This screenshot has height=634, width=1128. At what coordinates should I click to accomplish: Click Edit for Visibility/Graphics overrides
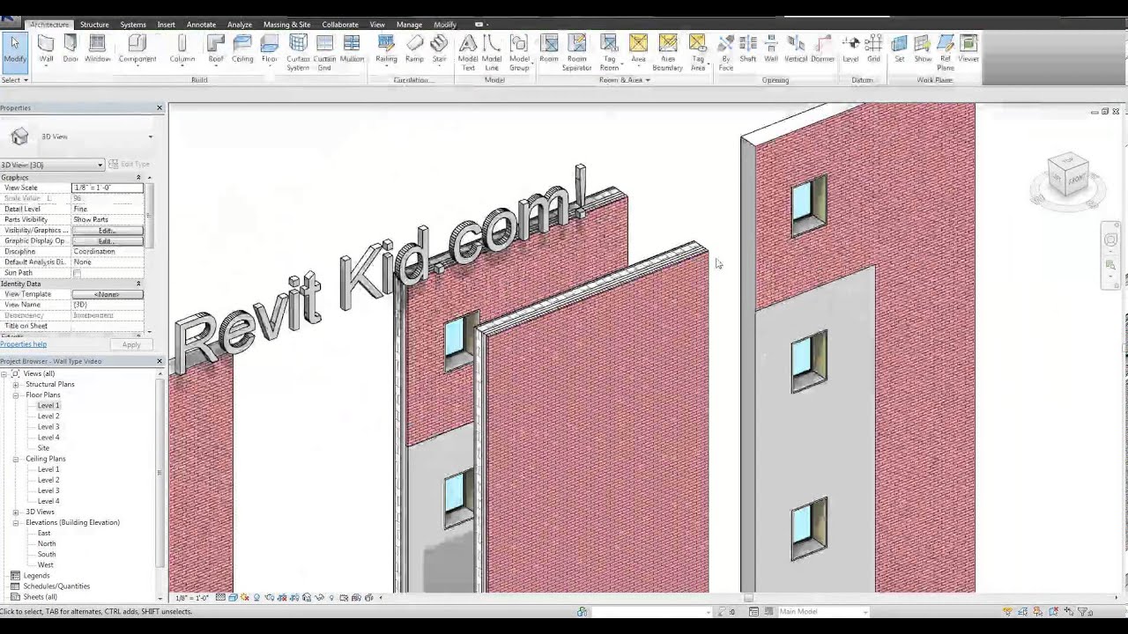pos(107,231)
